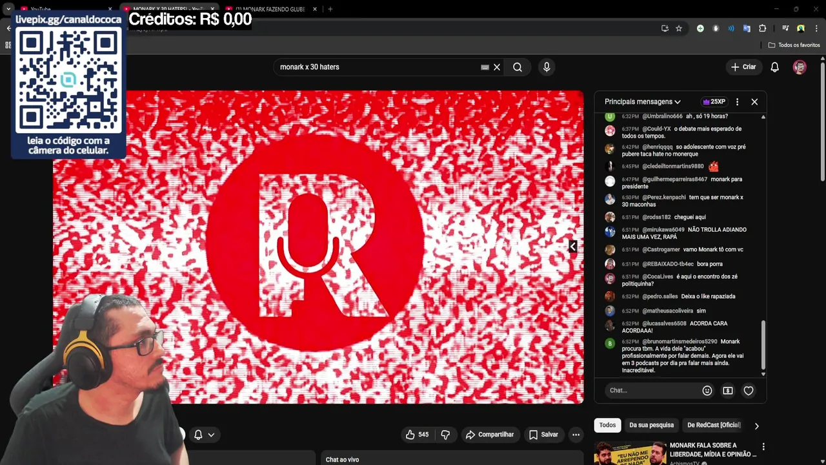
Task: Click username @brunomartinsmedeiros5290 in chat
Action: click(x=680, y=342)
